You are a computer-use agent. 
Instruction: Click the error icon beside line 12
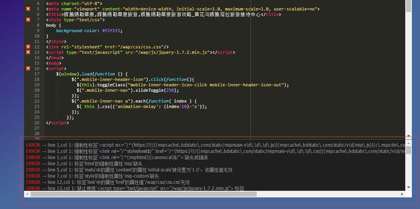click(x=28, y=47)
